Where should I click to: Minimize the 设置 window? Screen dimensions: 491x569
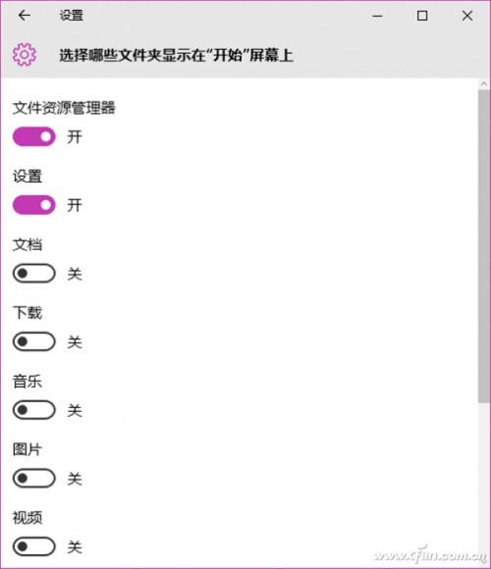377,16
